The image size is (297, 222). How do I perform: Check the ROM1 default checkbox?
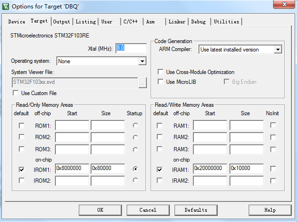pyautogui.click(x=22, y=126)
